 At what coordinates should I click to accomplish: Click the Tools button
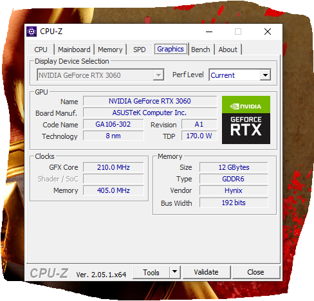151,272
